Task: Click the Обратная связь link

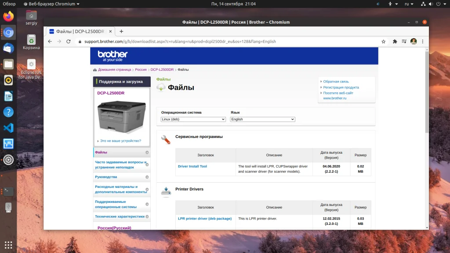Action: (336, 82)
